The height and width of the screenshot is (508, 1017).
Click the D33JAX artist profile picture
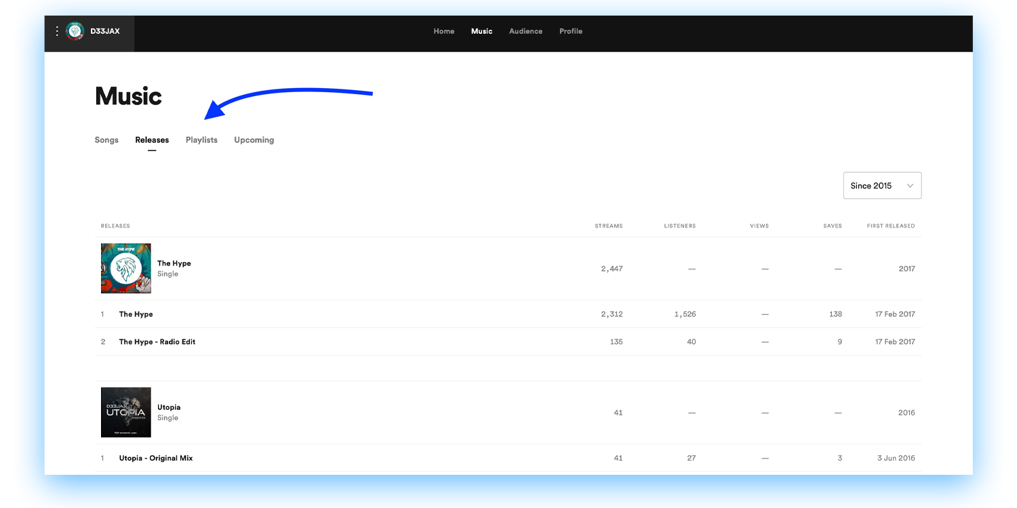pyautogui.click(x=75, y=30)
